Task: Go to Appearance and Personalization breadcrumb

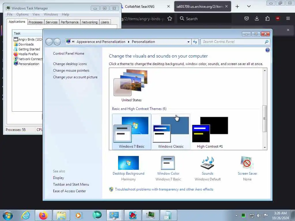Action: click(x=101, y=42)
